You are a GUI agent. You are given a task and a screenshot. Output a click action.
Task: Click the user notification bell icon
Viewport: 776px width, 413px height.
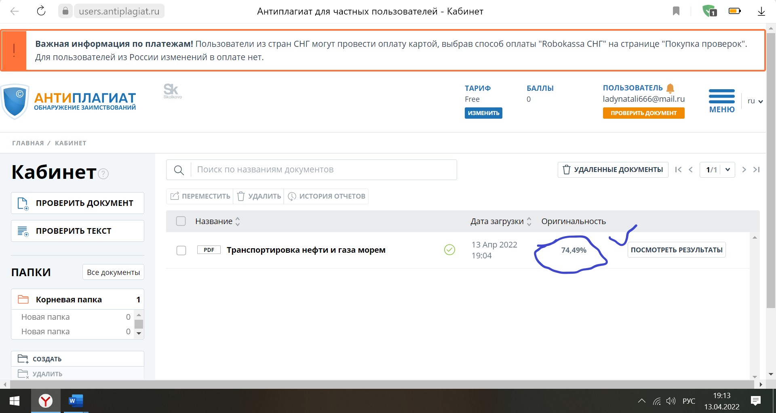pos(670,88)
